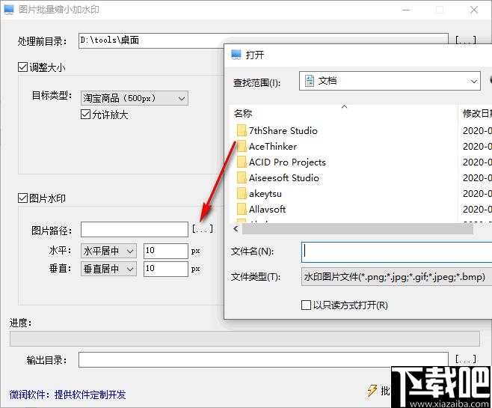Focus the 水平 offset pixel field

click(166, 251)
